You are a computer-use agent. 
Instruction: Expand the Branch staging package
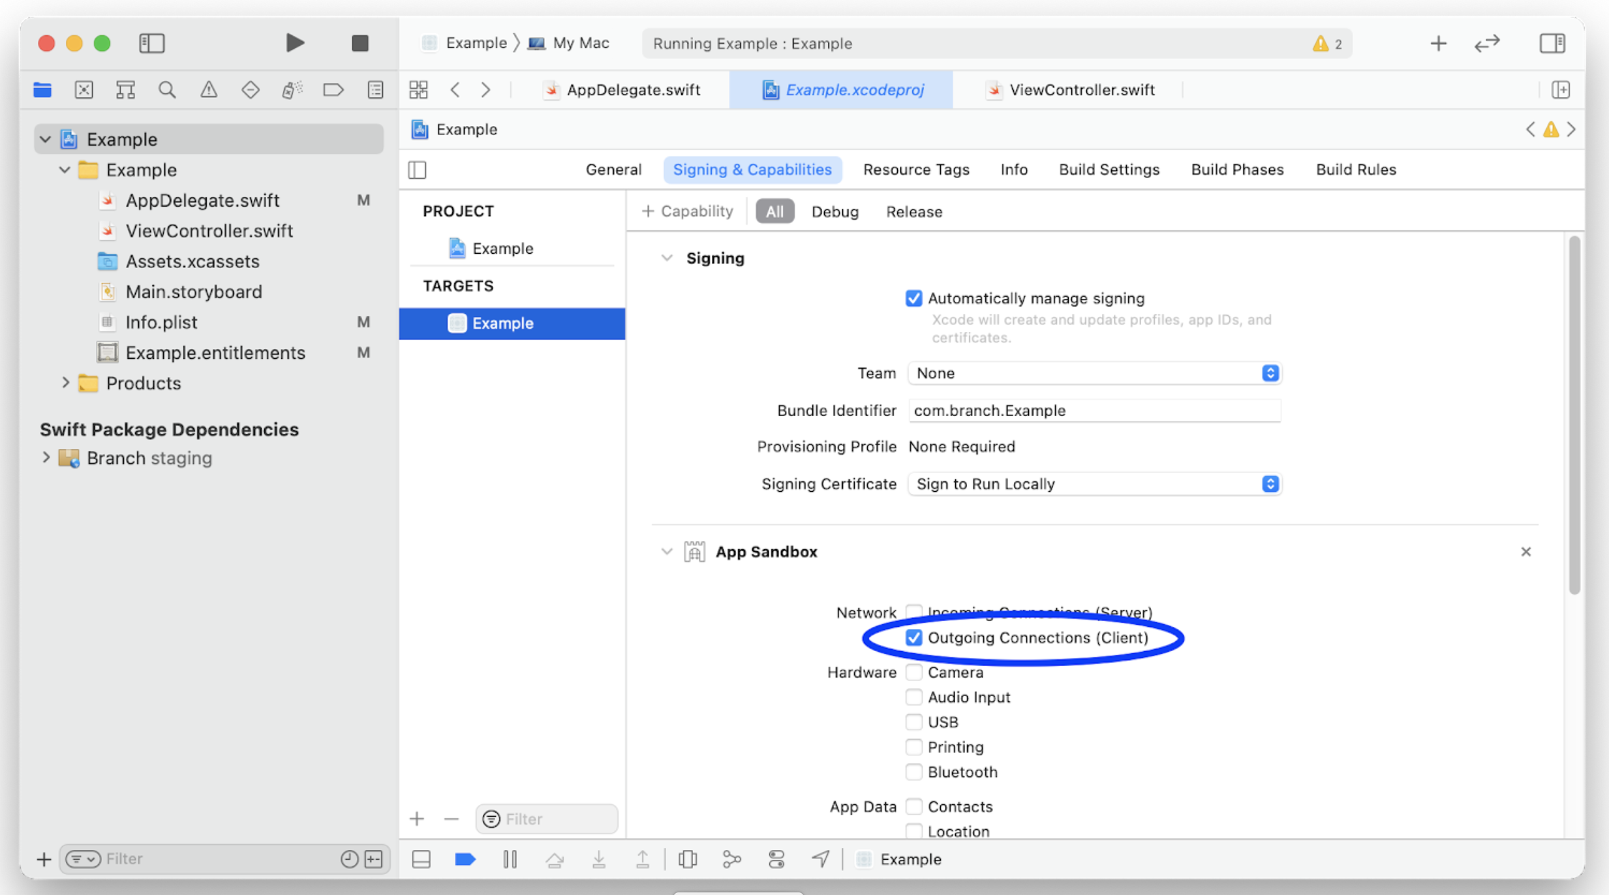46,458
